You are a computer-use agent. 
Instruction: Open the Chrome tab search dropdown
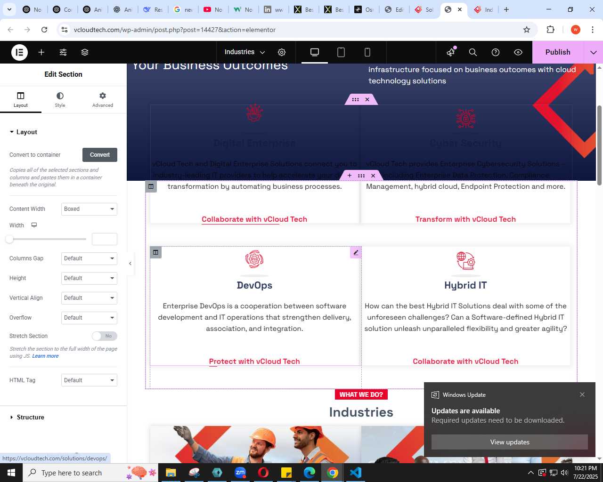pos(9,9)
